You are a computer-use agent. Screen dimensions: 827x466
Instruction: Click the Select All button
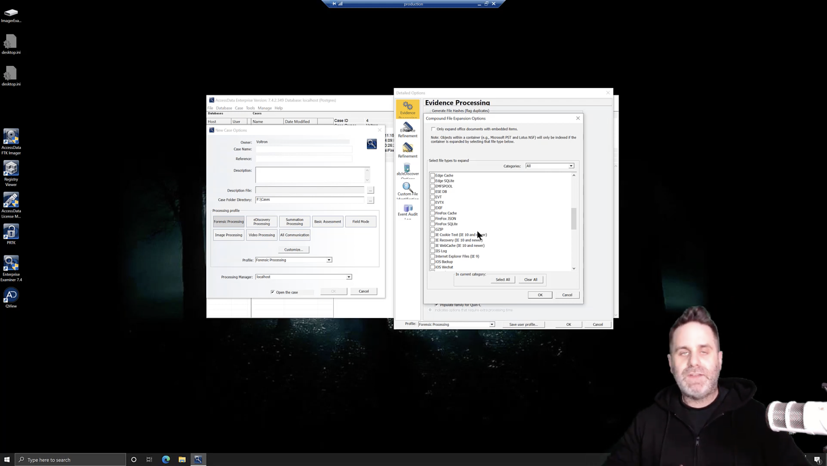502,280
